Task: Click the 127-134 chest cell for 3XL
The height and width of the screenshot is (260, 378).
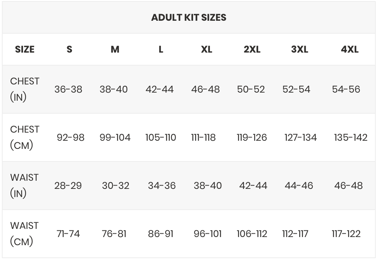Action: tap(300, 137)
